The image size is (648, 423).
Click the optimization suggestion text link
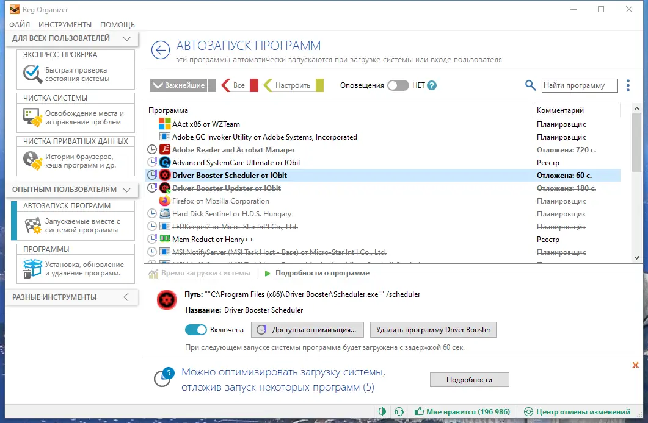click(x=283, y=379)
